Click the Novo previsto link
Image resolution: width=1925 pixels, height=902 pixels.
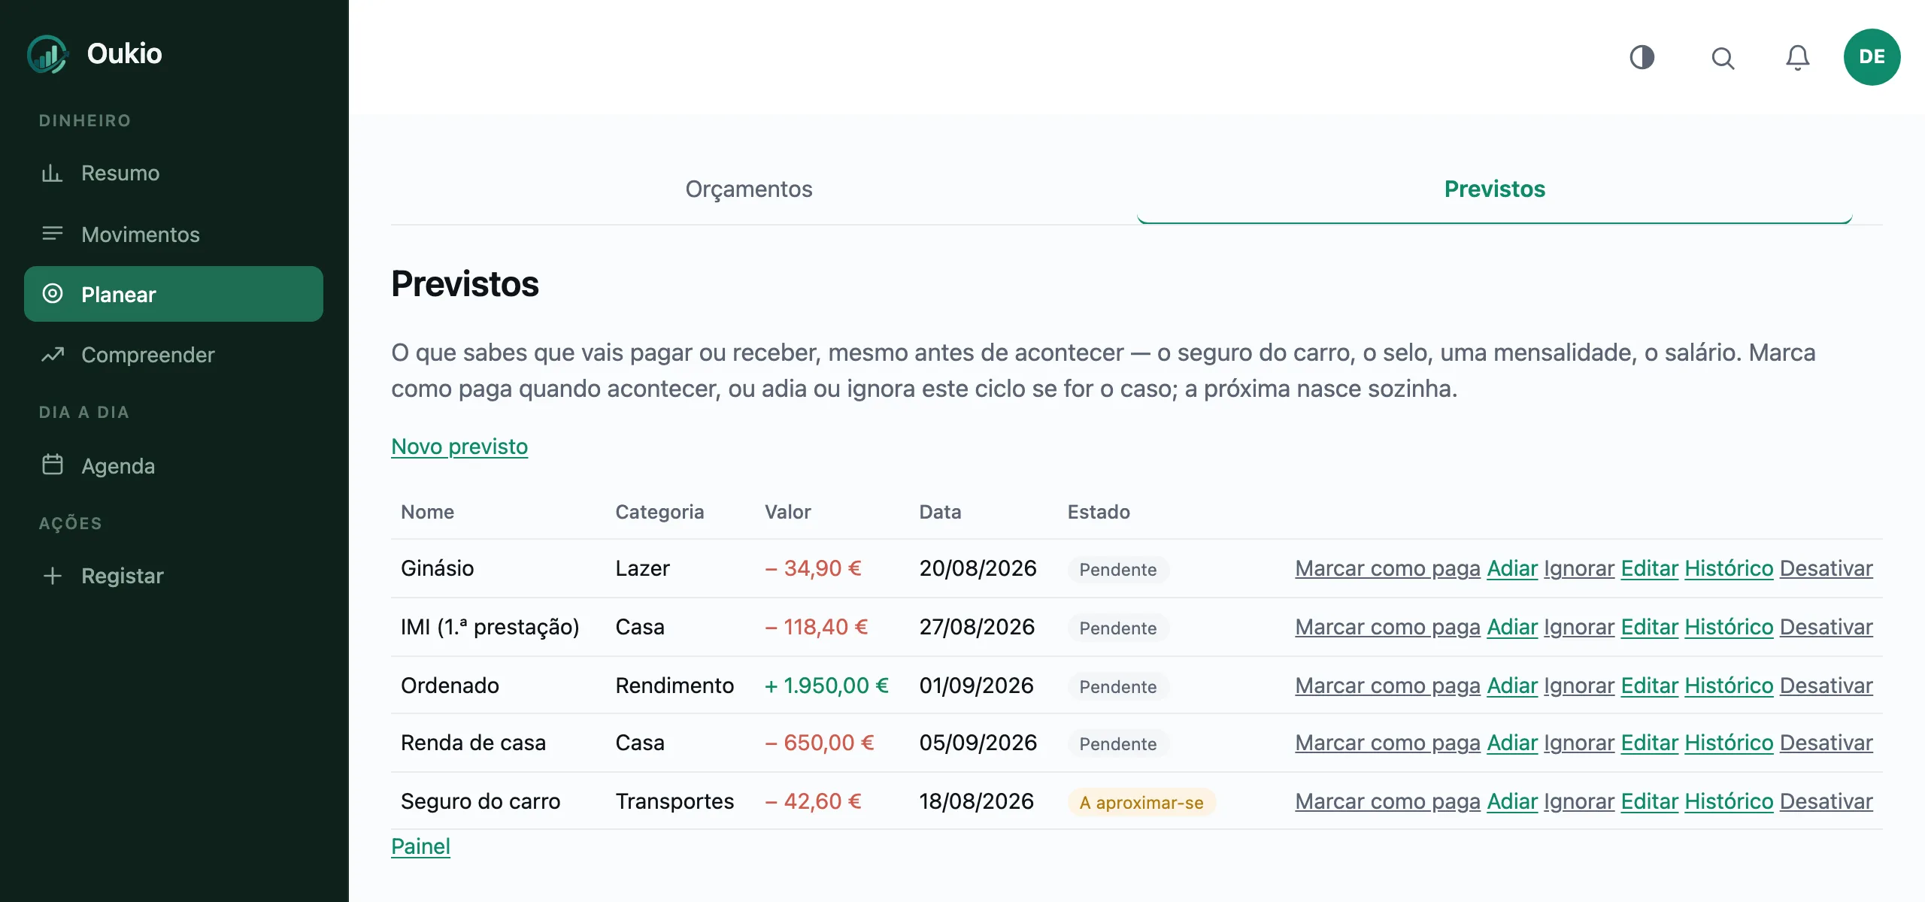pos(459,446)
